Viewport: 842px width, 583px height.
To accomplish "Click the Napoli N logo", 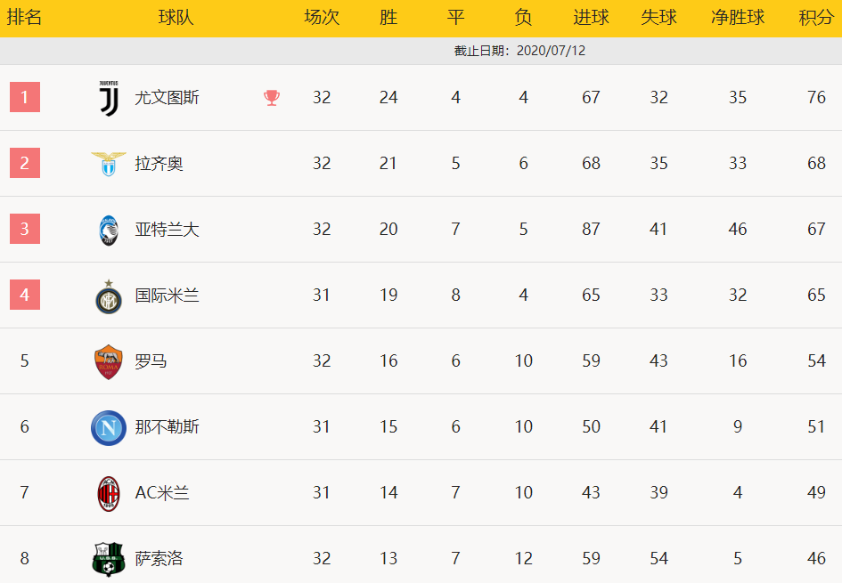I will tap(109, 427).
